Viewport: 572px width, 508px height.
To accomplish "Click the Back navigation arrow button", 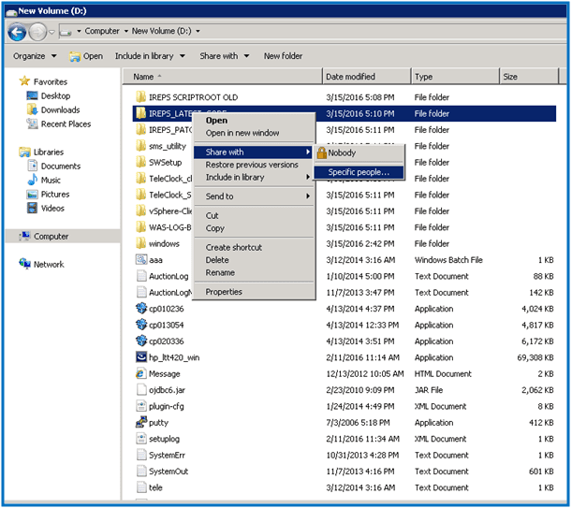I will pos(17,32).
